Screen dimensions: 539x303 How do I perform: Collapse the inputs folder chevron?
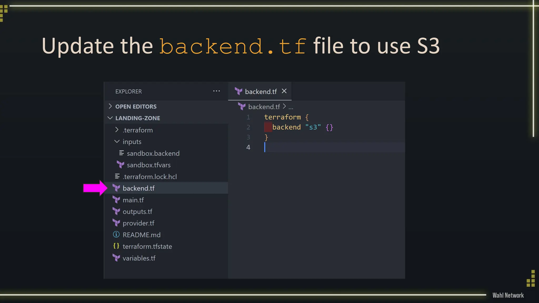tap(117, 141)
